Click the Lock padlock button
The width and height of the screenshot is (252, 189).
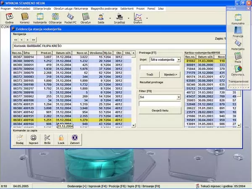point(61,139)
